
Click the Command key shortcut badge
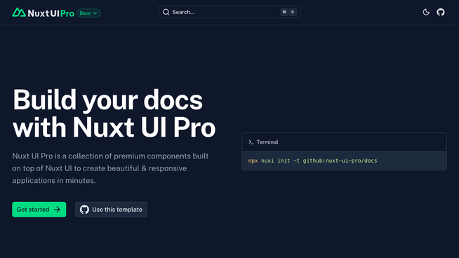[284, 12]
